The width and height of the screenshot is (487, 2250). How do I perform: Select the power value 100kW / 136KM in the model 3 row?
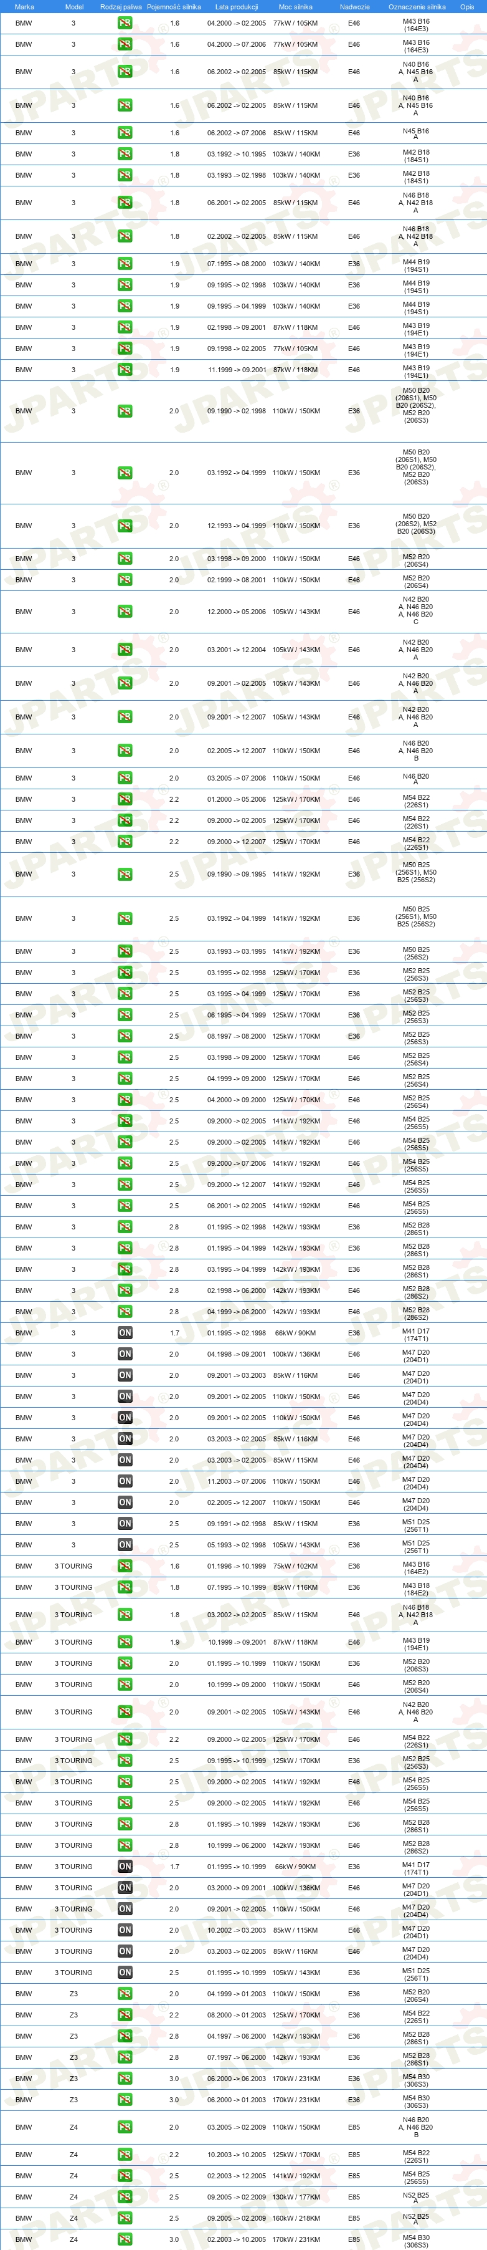(296, 1354)
